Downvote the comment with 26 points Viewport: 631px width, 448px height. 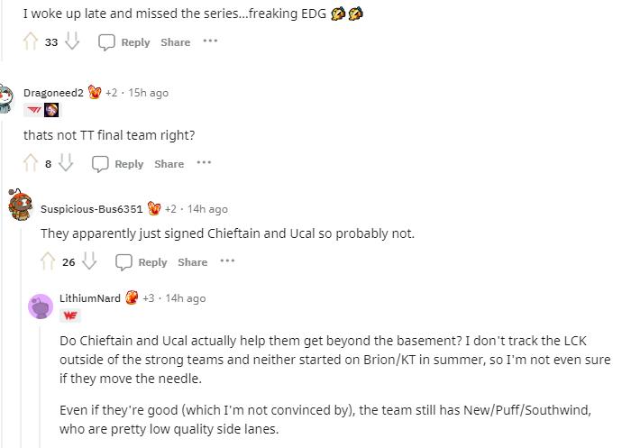point(89,261)
